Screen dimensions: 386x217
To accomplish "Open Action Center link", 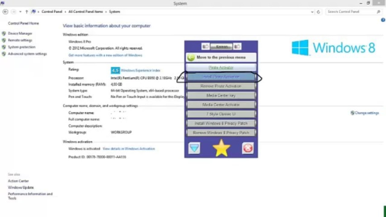I will (18, 181).
